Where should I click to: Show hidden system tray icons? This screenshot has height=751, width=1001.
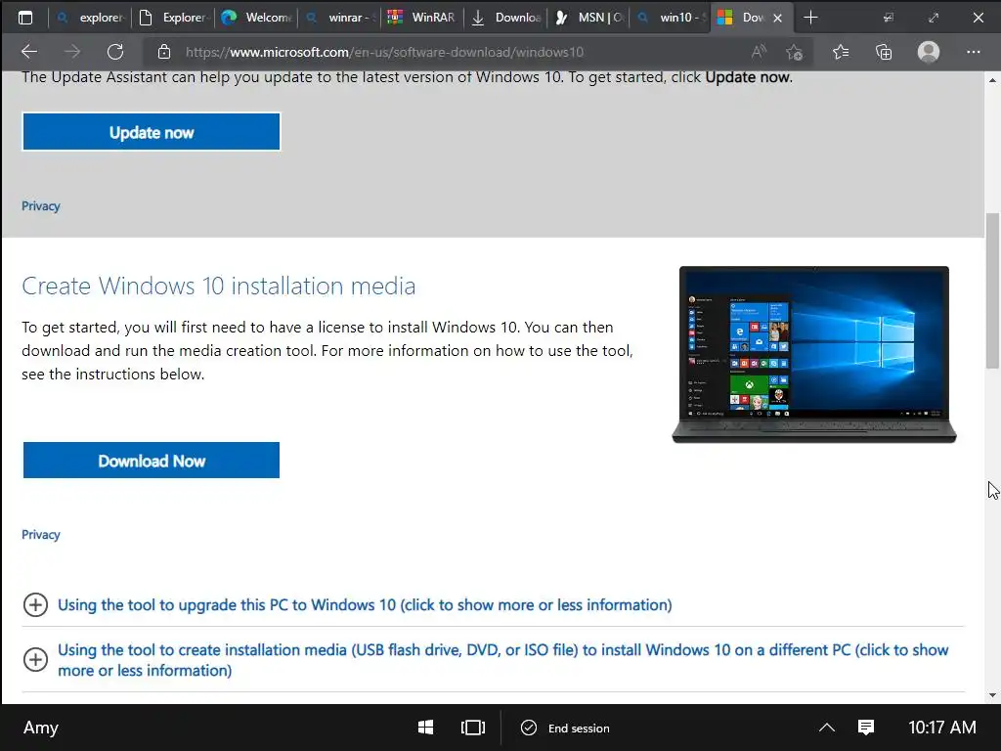(827, 728)
